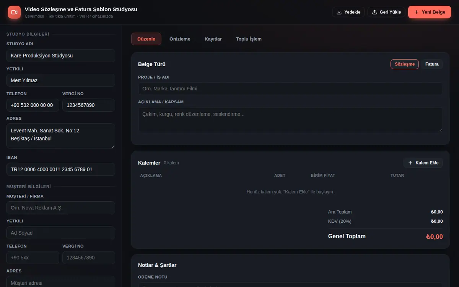Click the Geri Yükle button
This screenshot has height=287, width=459.
(x=386, y=12)
